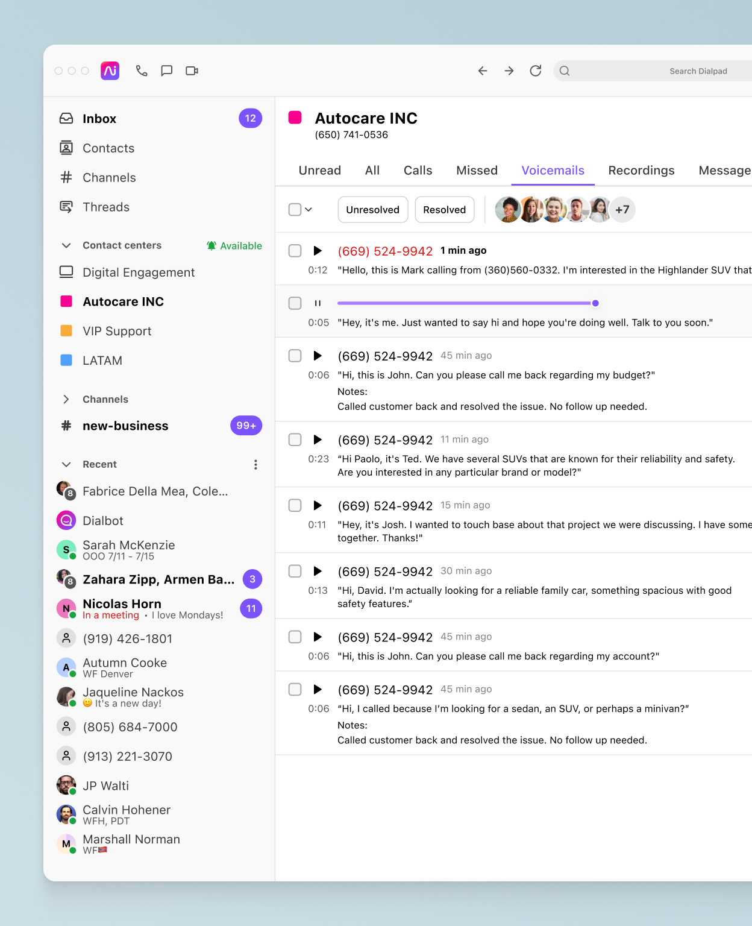Click the voicemail playback progress slider
The image size is (752, 926).
click(x=468, y=303)
